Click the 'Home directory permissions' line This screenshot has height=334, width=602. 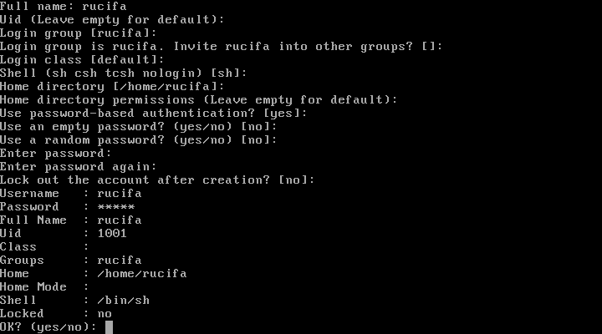(x=198, y=99)
